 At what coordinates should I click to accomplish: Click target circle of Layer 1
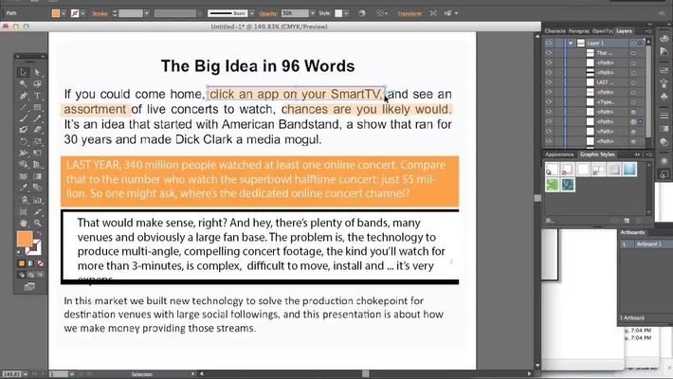[x=633, y=43]
